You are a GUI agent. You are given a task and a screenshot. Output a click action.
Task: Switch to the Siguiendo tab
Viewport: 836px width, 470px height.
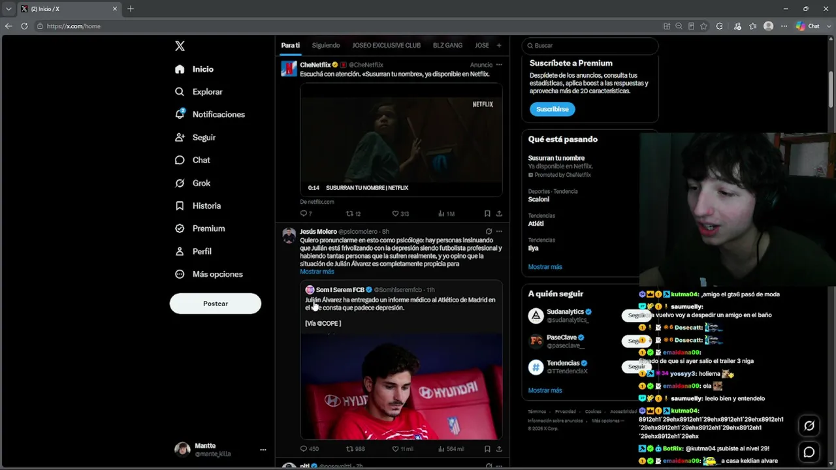[326, 46]
